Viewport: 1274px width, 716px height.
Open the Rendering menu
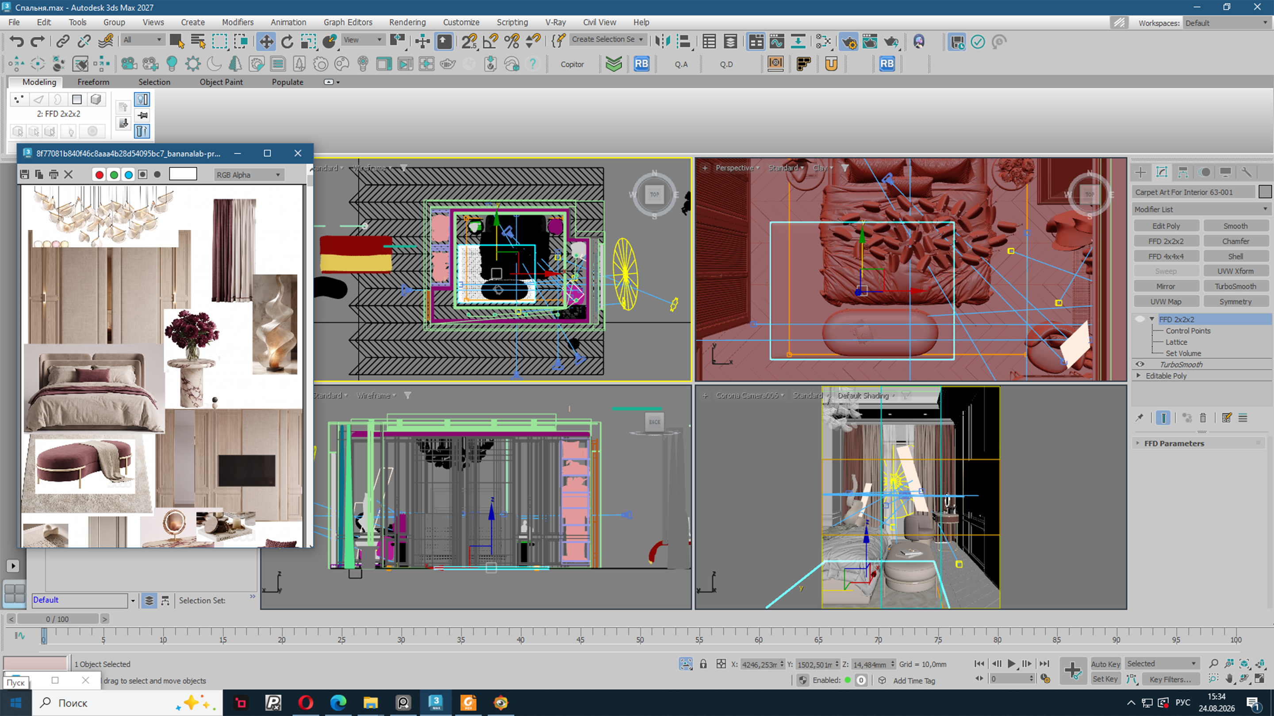pos(407,22)
